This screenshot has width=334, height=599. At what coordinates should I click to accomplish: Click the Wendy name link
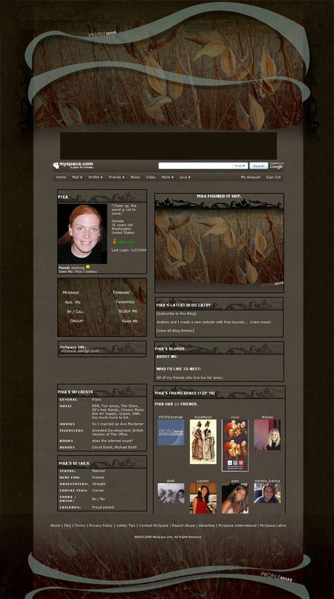(267, 417)
